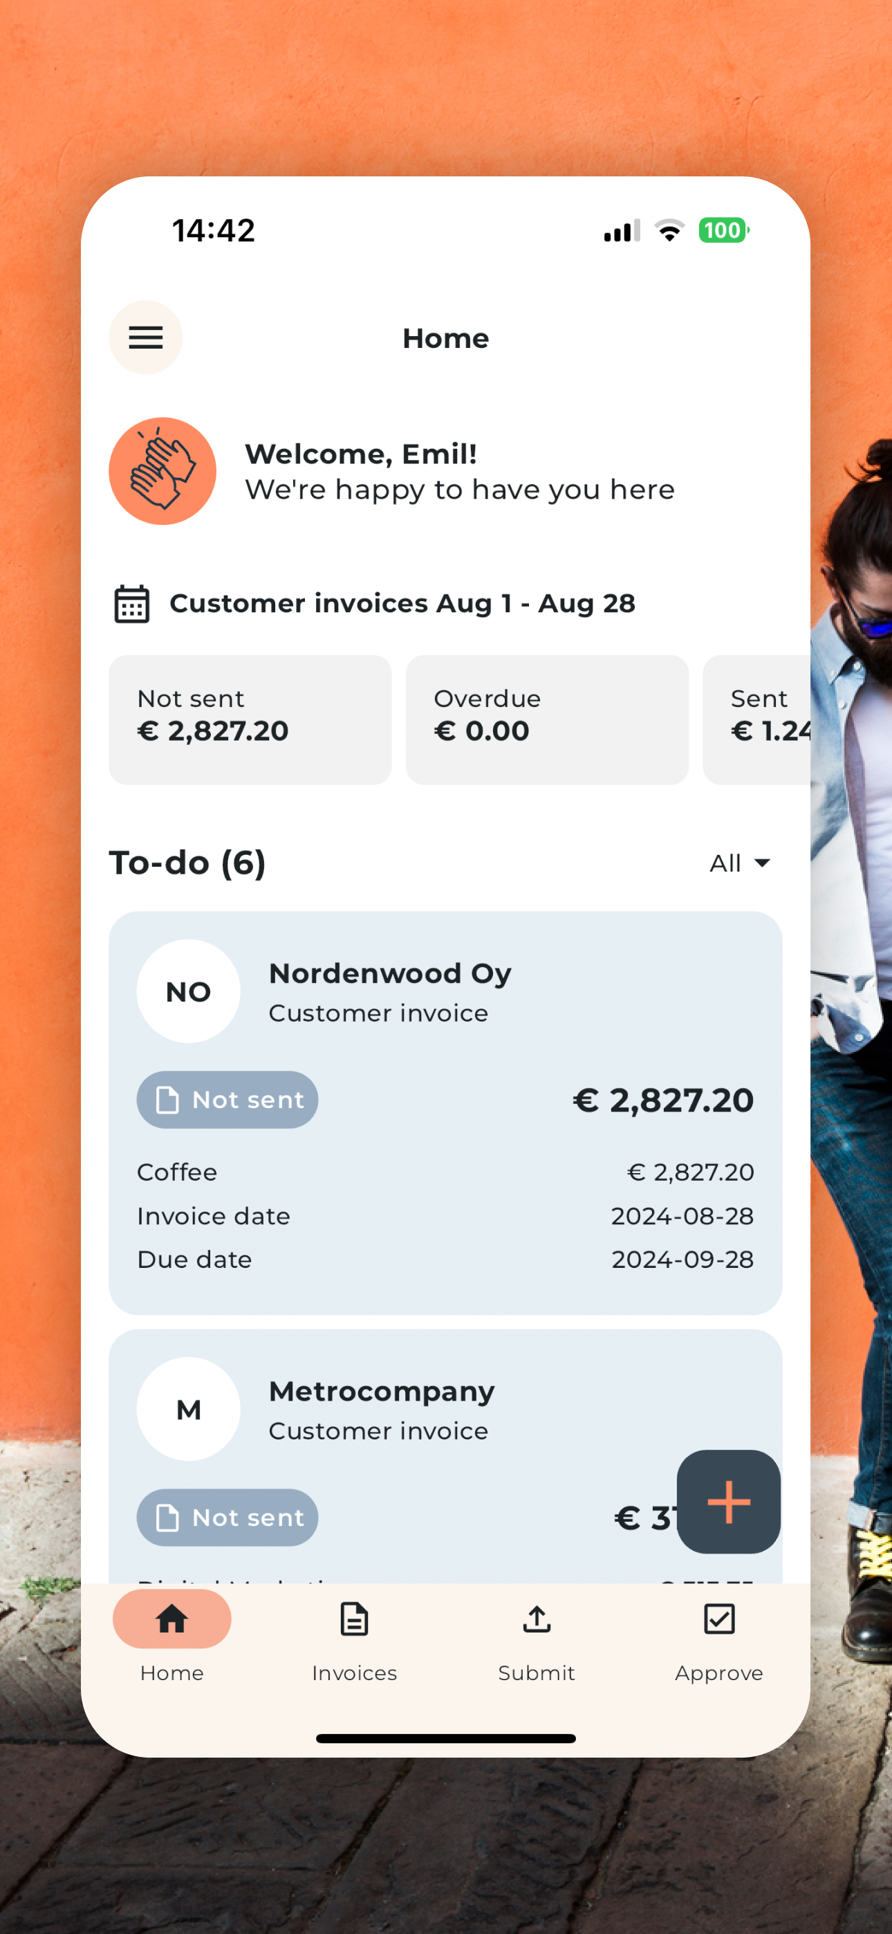Viewport: 892px width, 1934px height.
Task: Tap the Invoices document icon
Action: [353, 1619]
